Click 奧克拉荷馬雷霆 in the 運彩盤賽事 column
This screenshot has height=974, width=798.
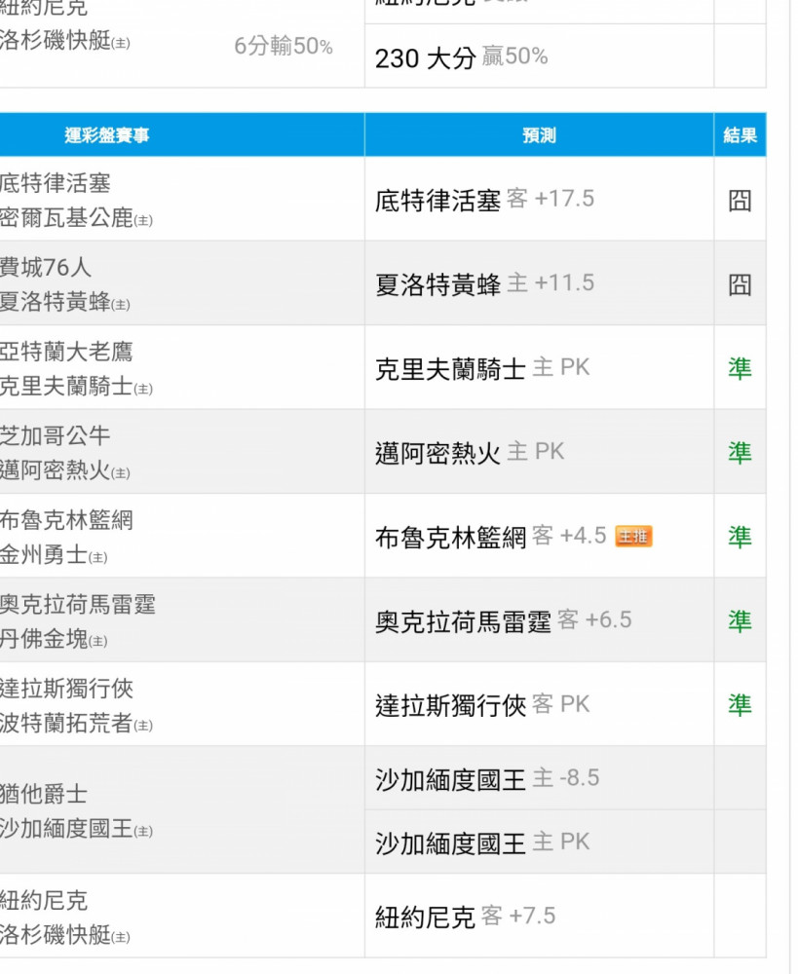click(x=78, y=605)
